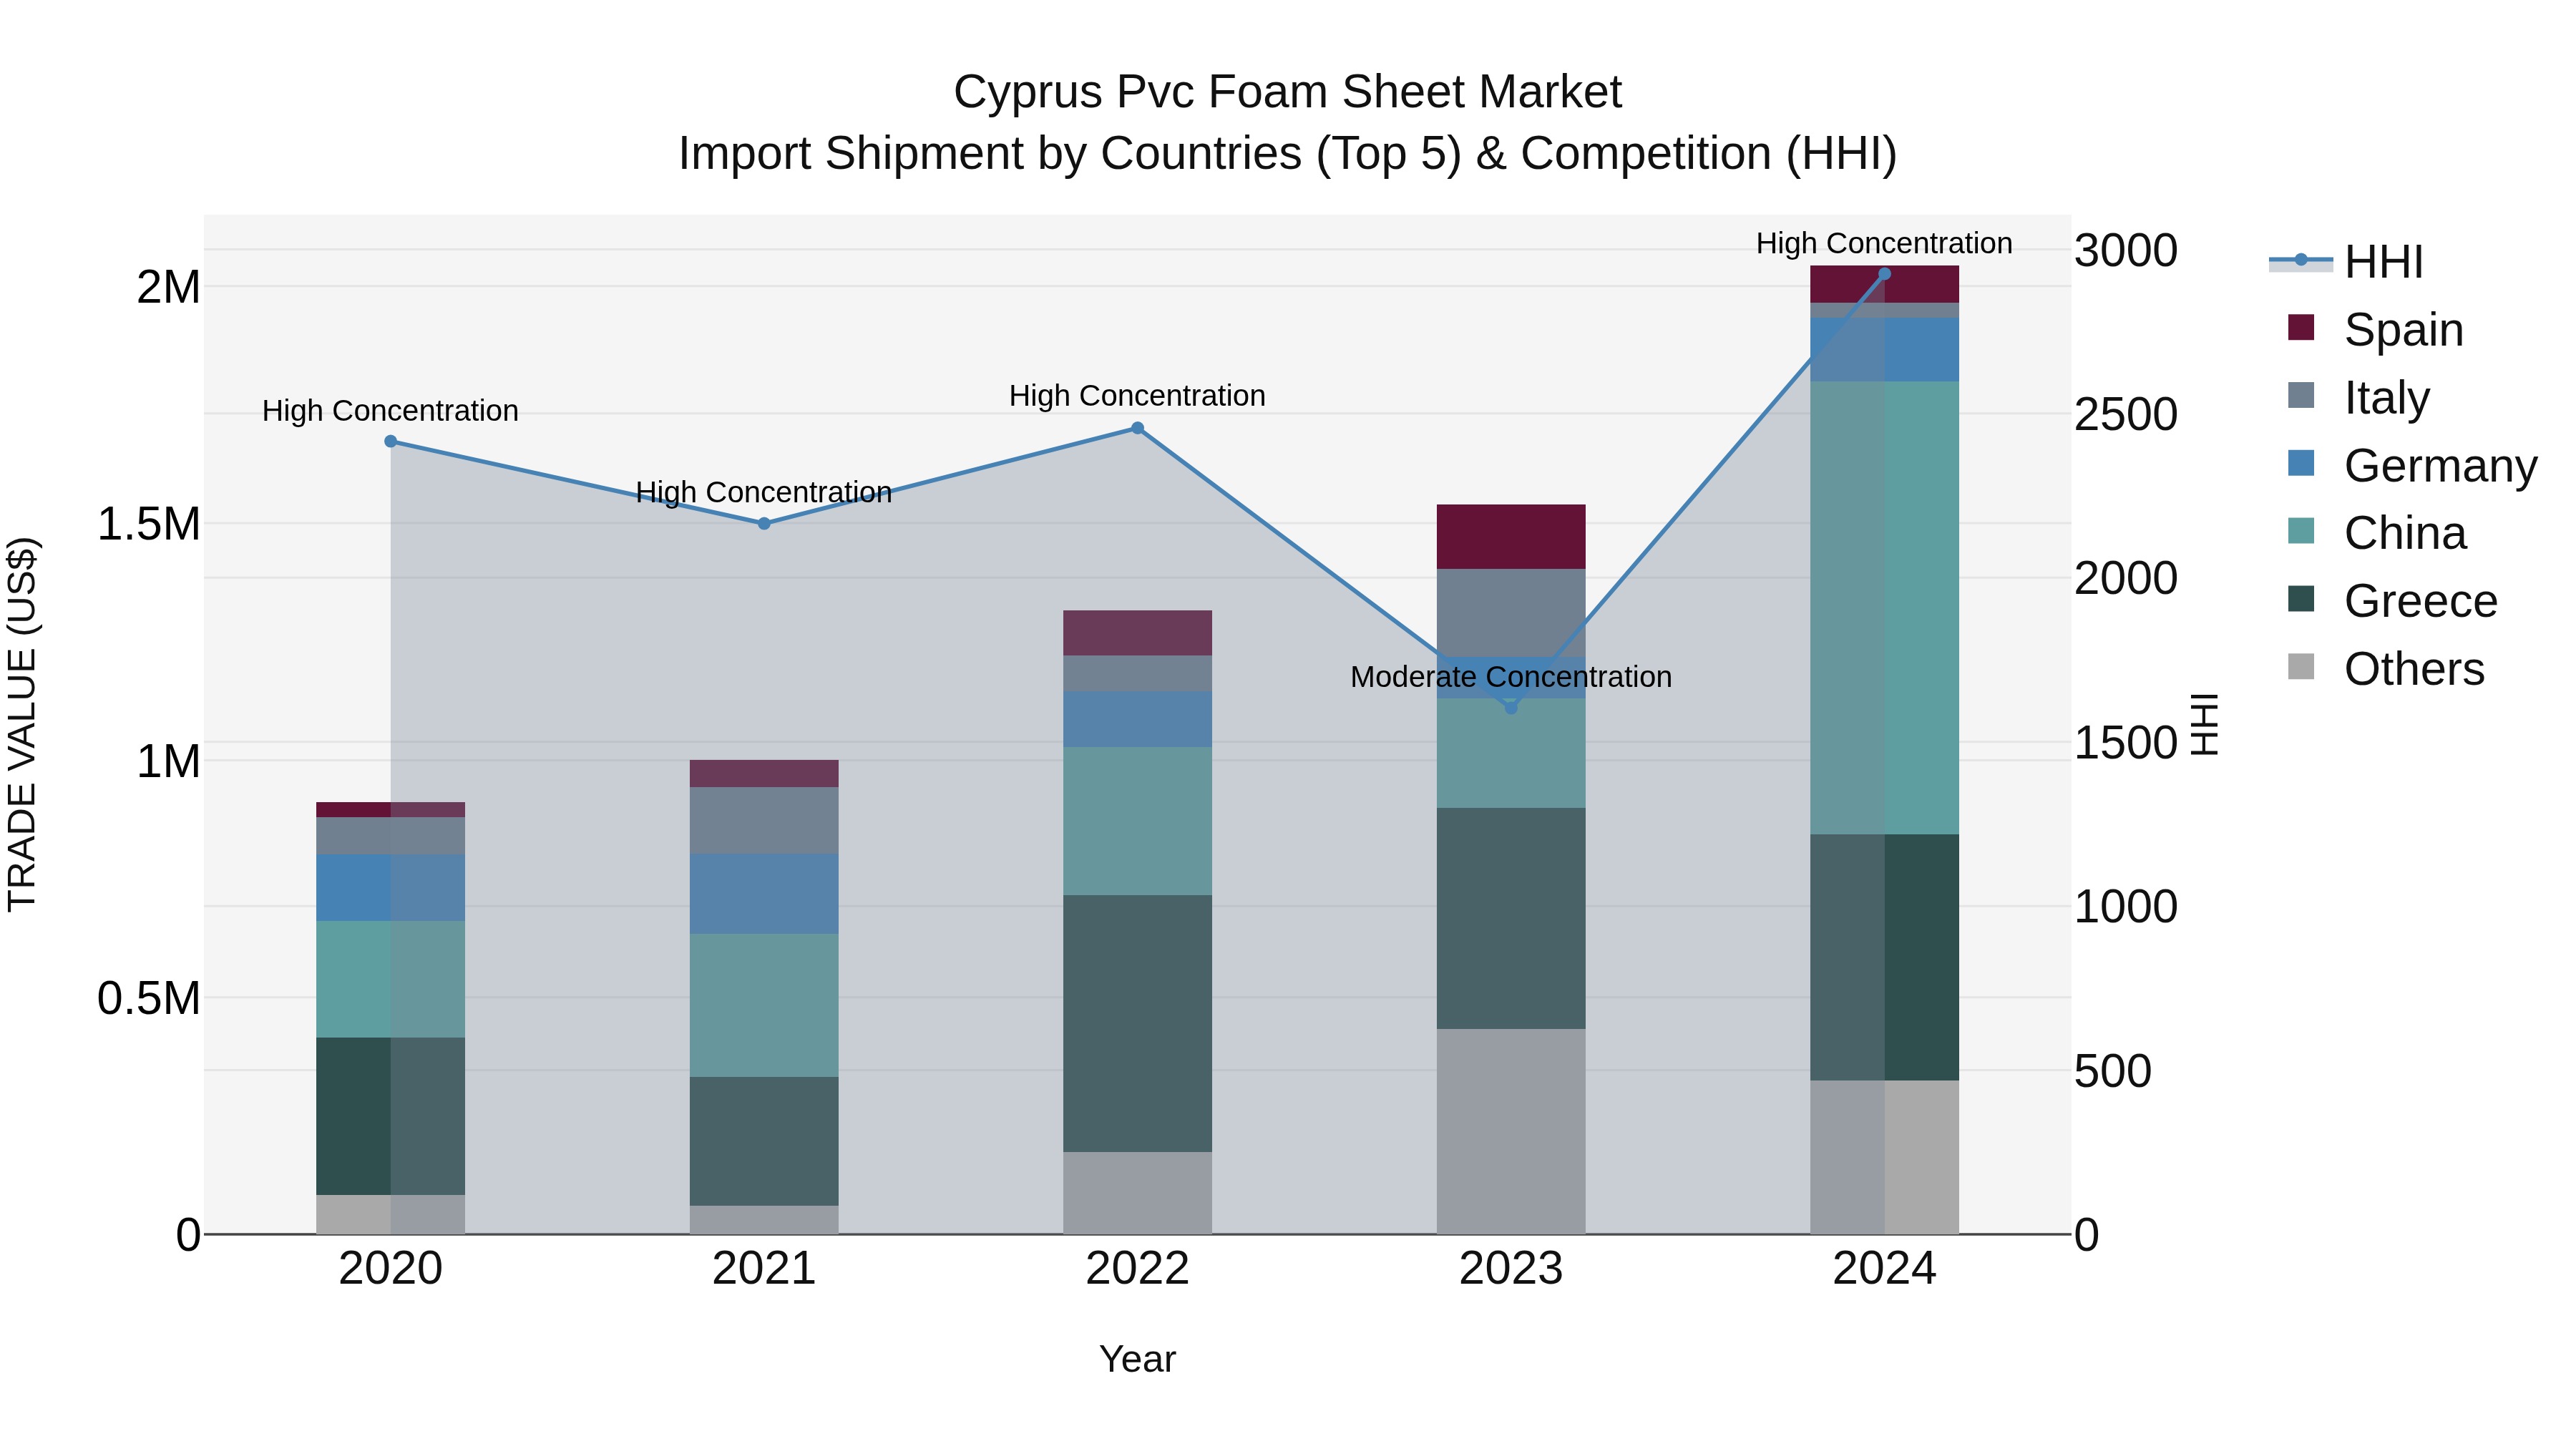Click the 0.5M left axis tick label
Viewport: 2576px width, 1449px height.
click(x=149, y=998)
